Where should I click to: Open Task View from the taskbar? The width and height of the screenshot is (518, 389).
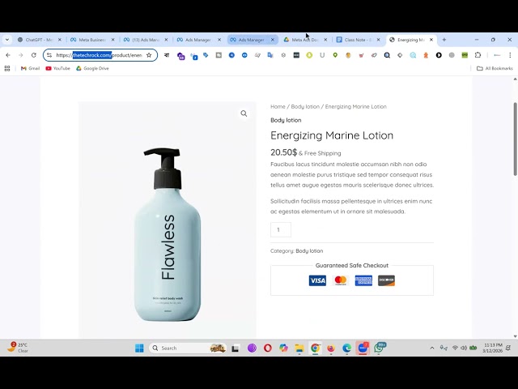pyautogui.click(x=236, y=348)
